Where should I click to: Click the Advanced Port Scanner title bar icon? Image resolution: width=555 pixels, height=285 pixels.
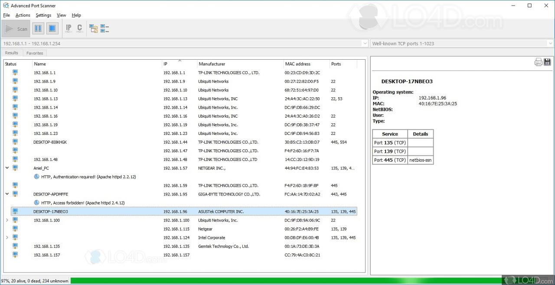5,5
